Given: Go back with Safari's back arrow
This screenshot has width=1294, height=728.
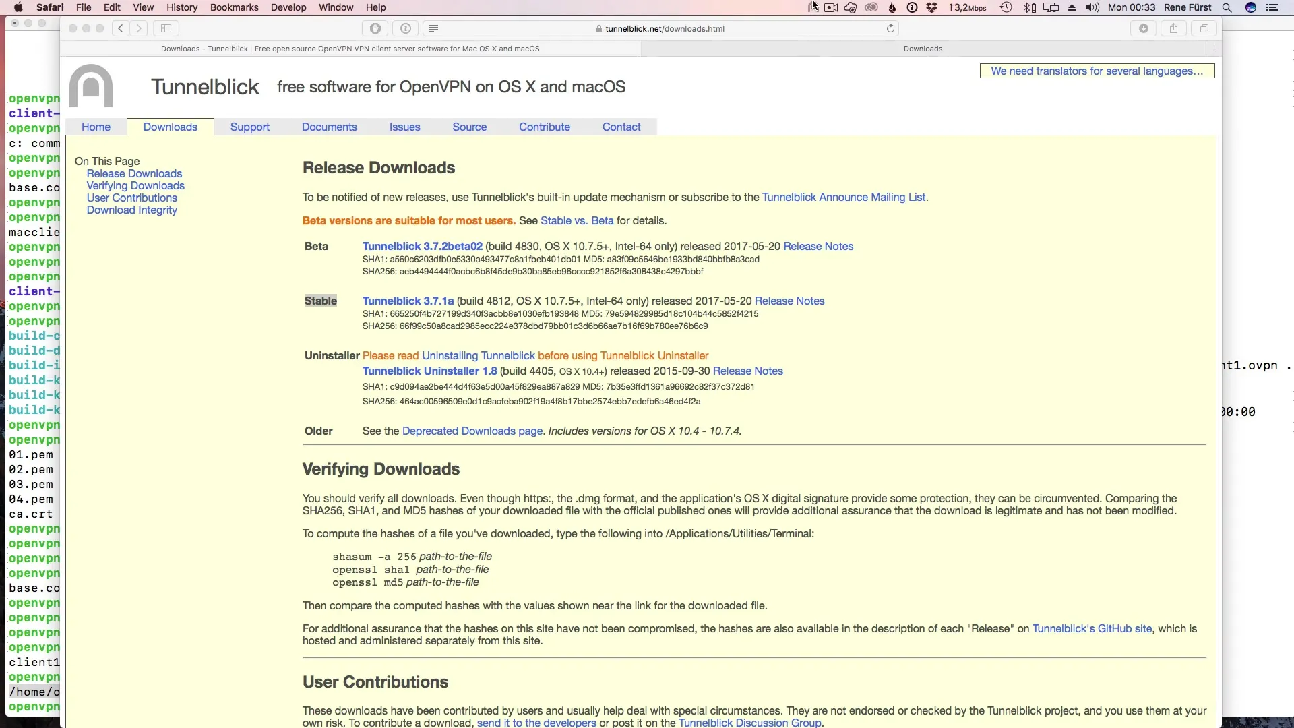Looking at the screenshot, I should pos(120,28).
